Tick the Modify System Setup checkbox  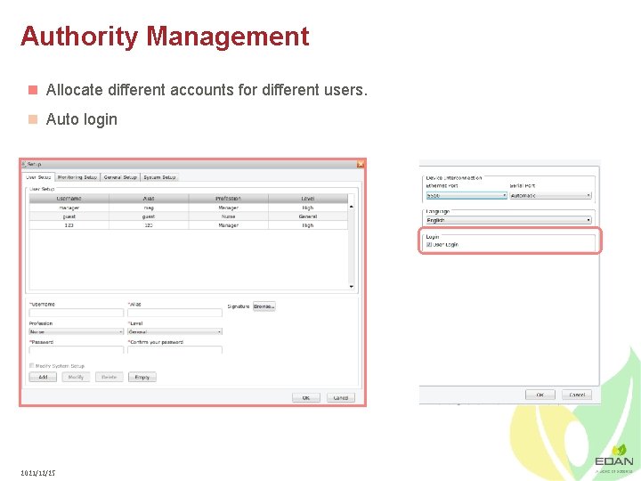pyautogui.click(x=31, y=366)
